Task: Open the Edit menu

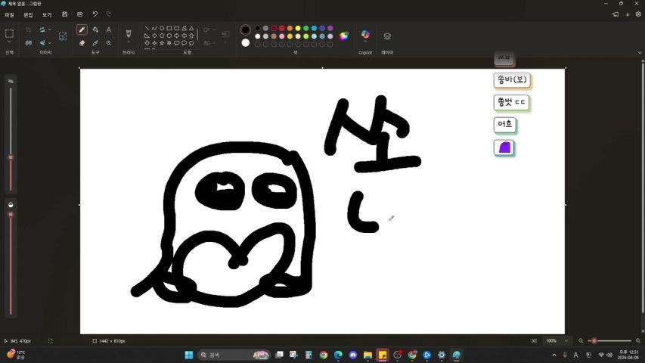Action: coord(28,15)
